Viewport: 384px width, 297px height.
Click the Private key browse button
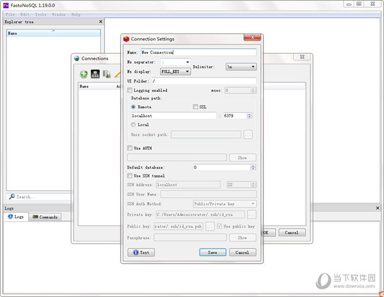(252, 215)
